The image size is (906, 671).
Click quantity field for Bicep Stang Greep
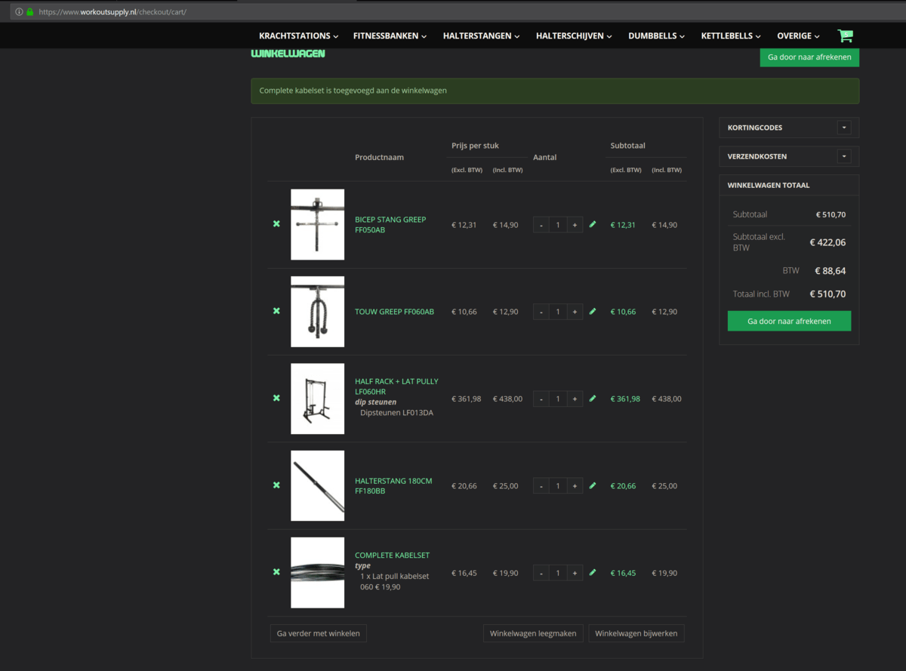tap(558, 225)
